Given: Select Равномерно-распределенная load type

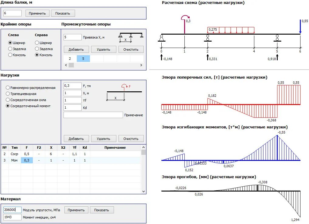Looking at the screenshot, I should pyautogui.click(x=8, y=88).
